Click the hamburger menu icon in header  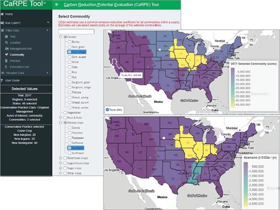tap(57, 5)
